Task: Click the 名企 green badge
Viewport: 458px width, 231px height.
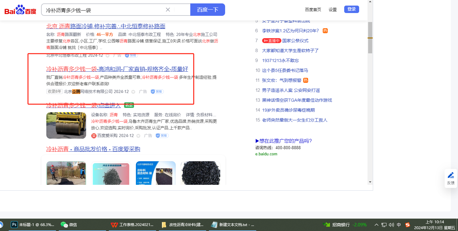Action: click(x=129, y=105)
